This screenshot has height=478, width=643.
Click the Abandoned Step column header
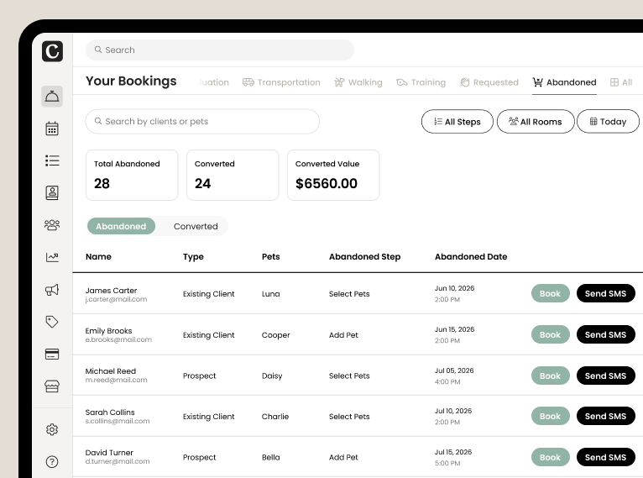[364, 257]
